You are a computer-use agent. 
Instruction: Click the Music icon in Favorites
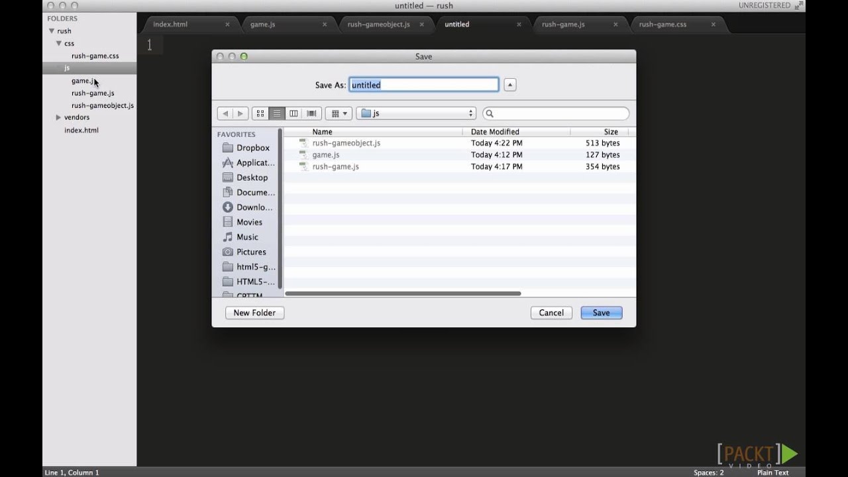tap(228, 237)
